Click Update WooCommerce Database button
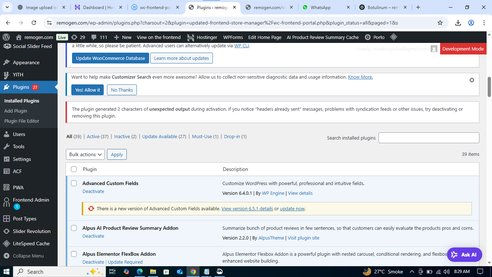Viewport: 492px width, 277px height. [110, 58]
